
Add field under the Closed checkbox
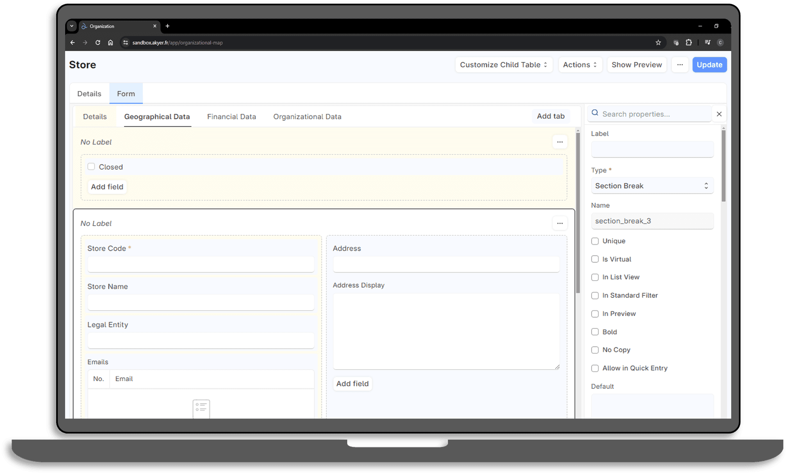click(x=107, y=187)
